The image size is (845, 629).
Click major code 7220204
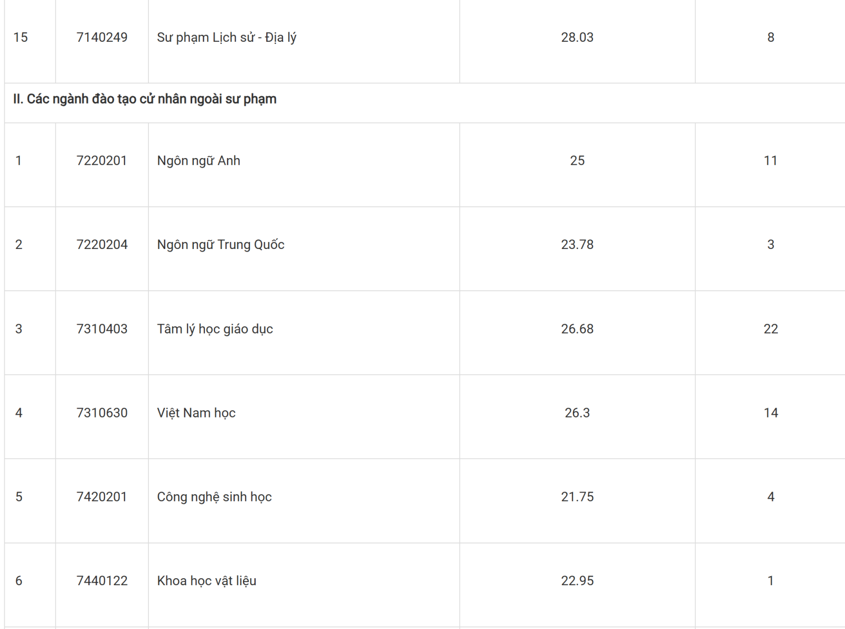(102, 245)
